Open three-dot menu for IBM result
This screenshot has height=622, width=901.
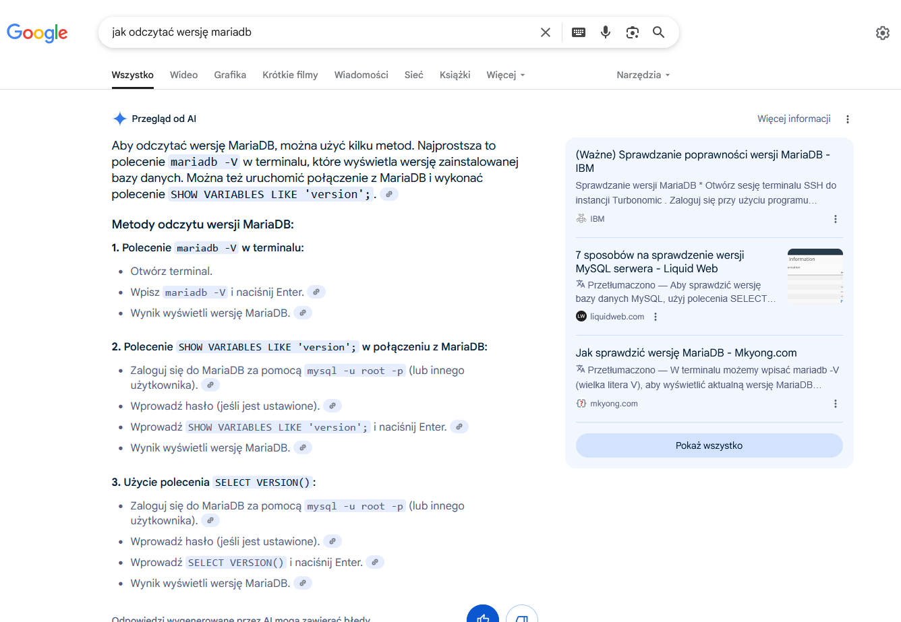click(x=836, y=219)
